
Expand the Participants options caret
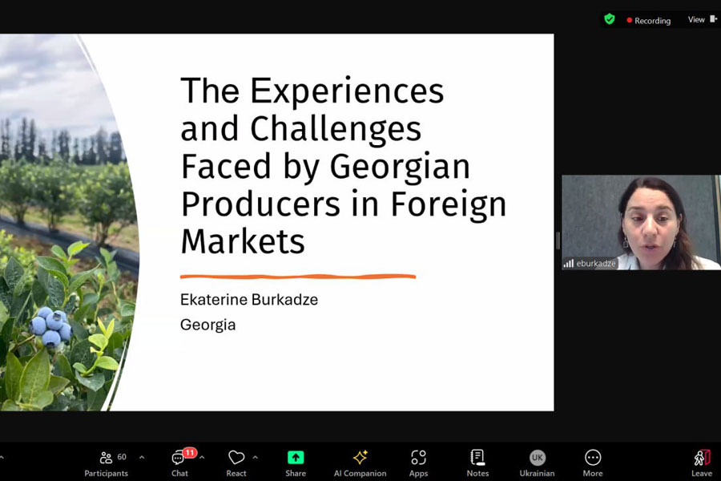142,458
